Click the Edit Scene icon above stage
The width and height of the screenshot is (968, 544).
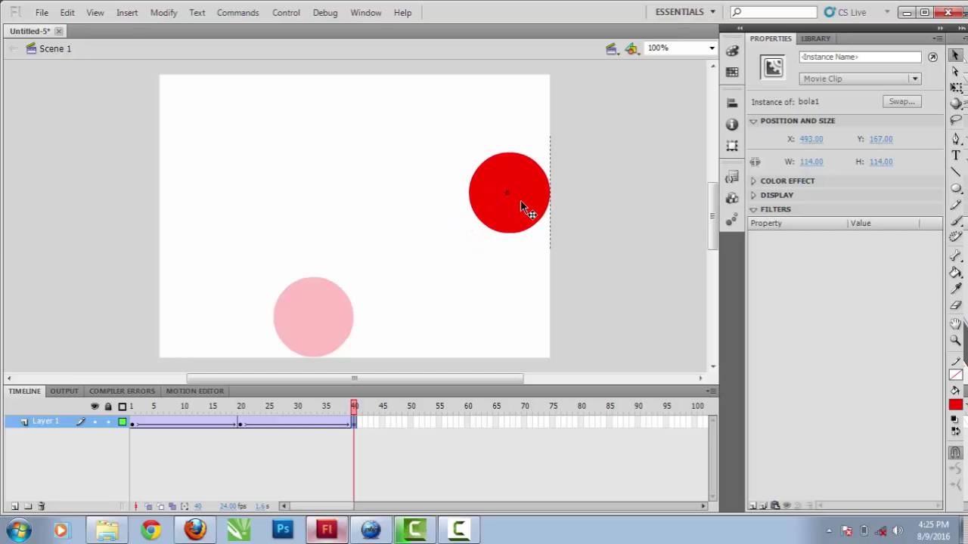(x=611, y=48)
